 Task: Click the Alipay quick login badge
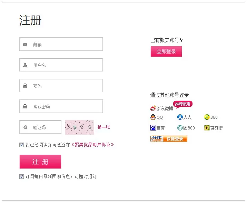[169, 139]
